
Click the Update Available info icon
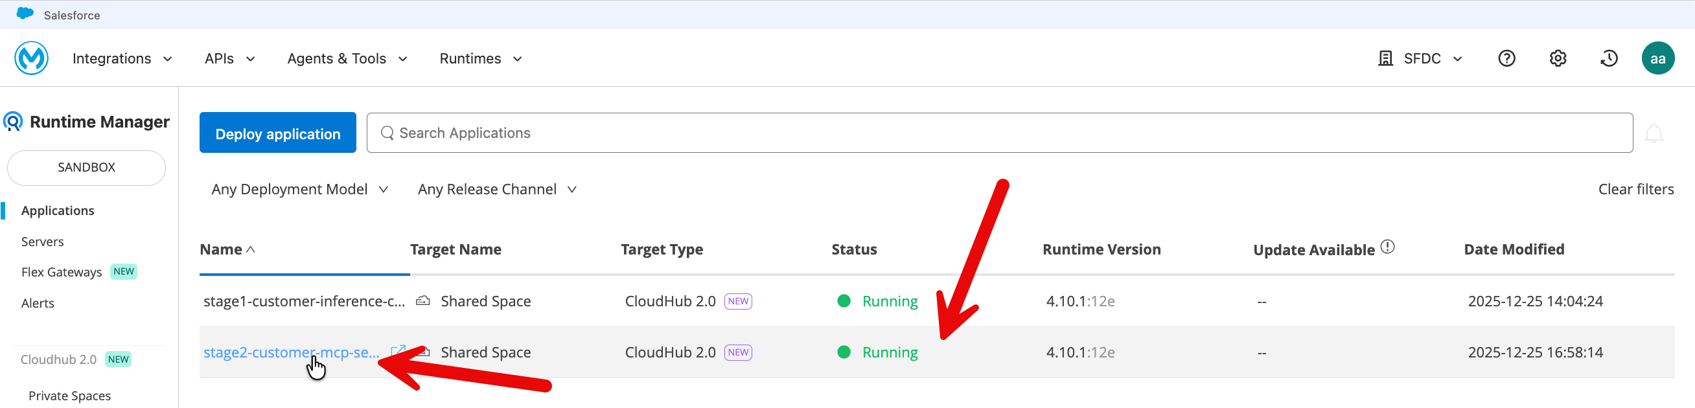coord(1388,247)
